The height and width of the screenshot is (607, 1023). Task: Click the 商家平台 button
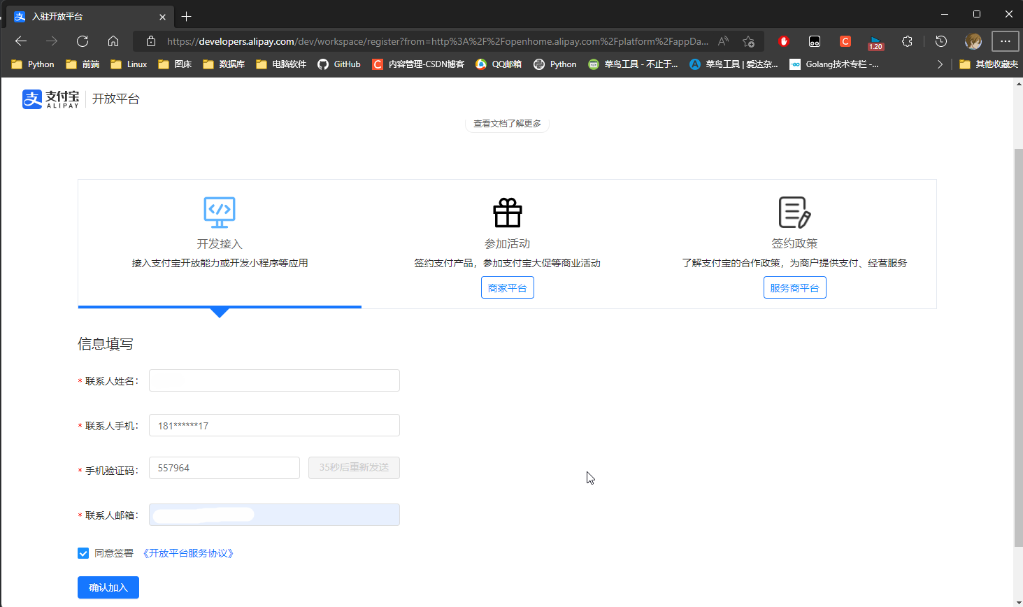click(x=508, y=287)
